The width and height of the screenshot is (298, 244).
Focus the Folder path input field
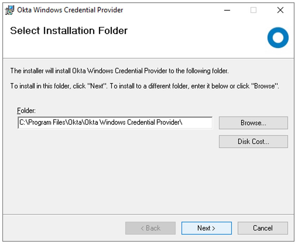[115, 123]
